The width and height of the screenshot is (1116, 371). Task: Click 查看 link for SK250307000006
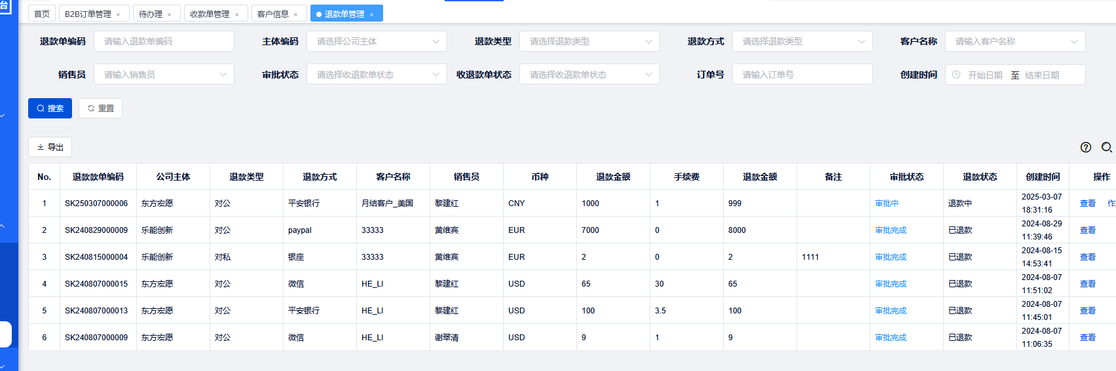tap(1087, 203)
